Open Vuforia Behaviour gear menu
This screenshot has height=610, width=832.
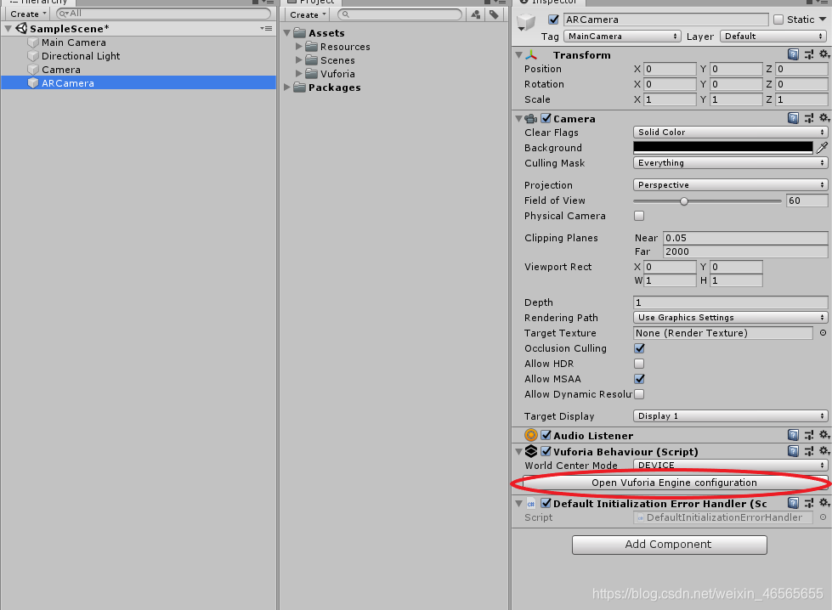(824, 451)
